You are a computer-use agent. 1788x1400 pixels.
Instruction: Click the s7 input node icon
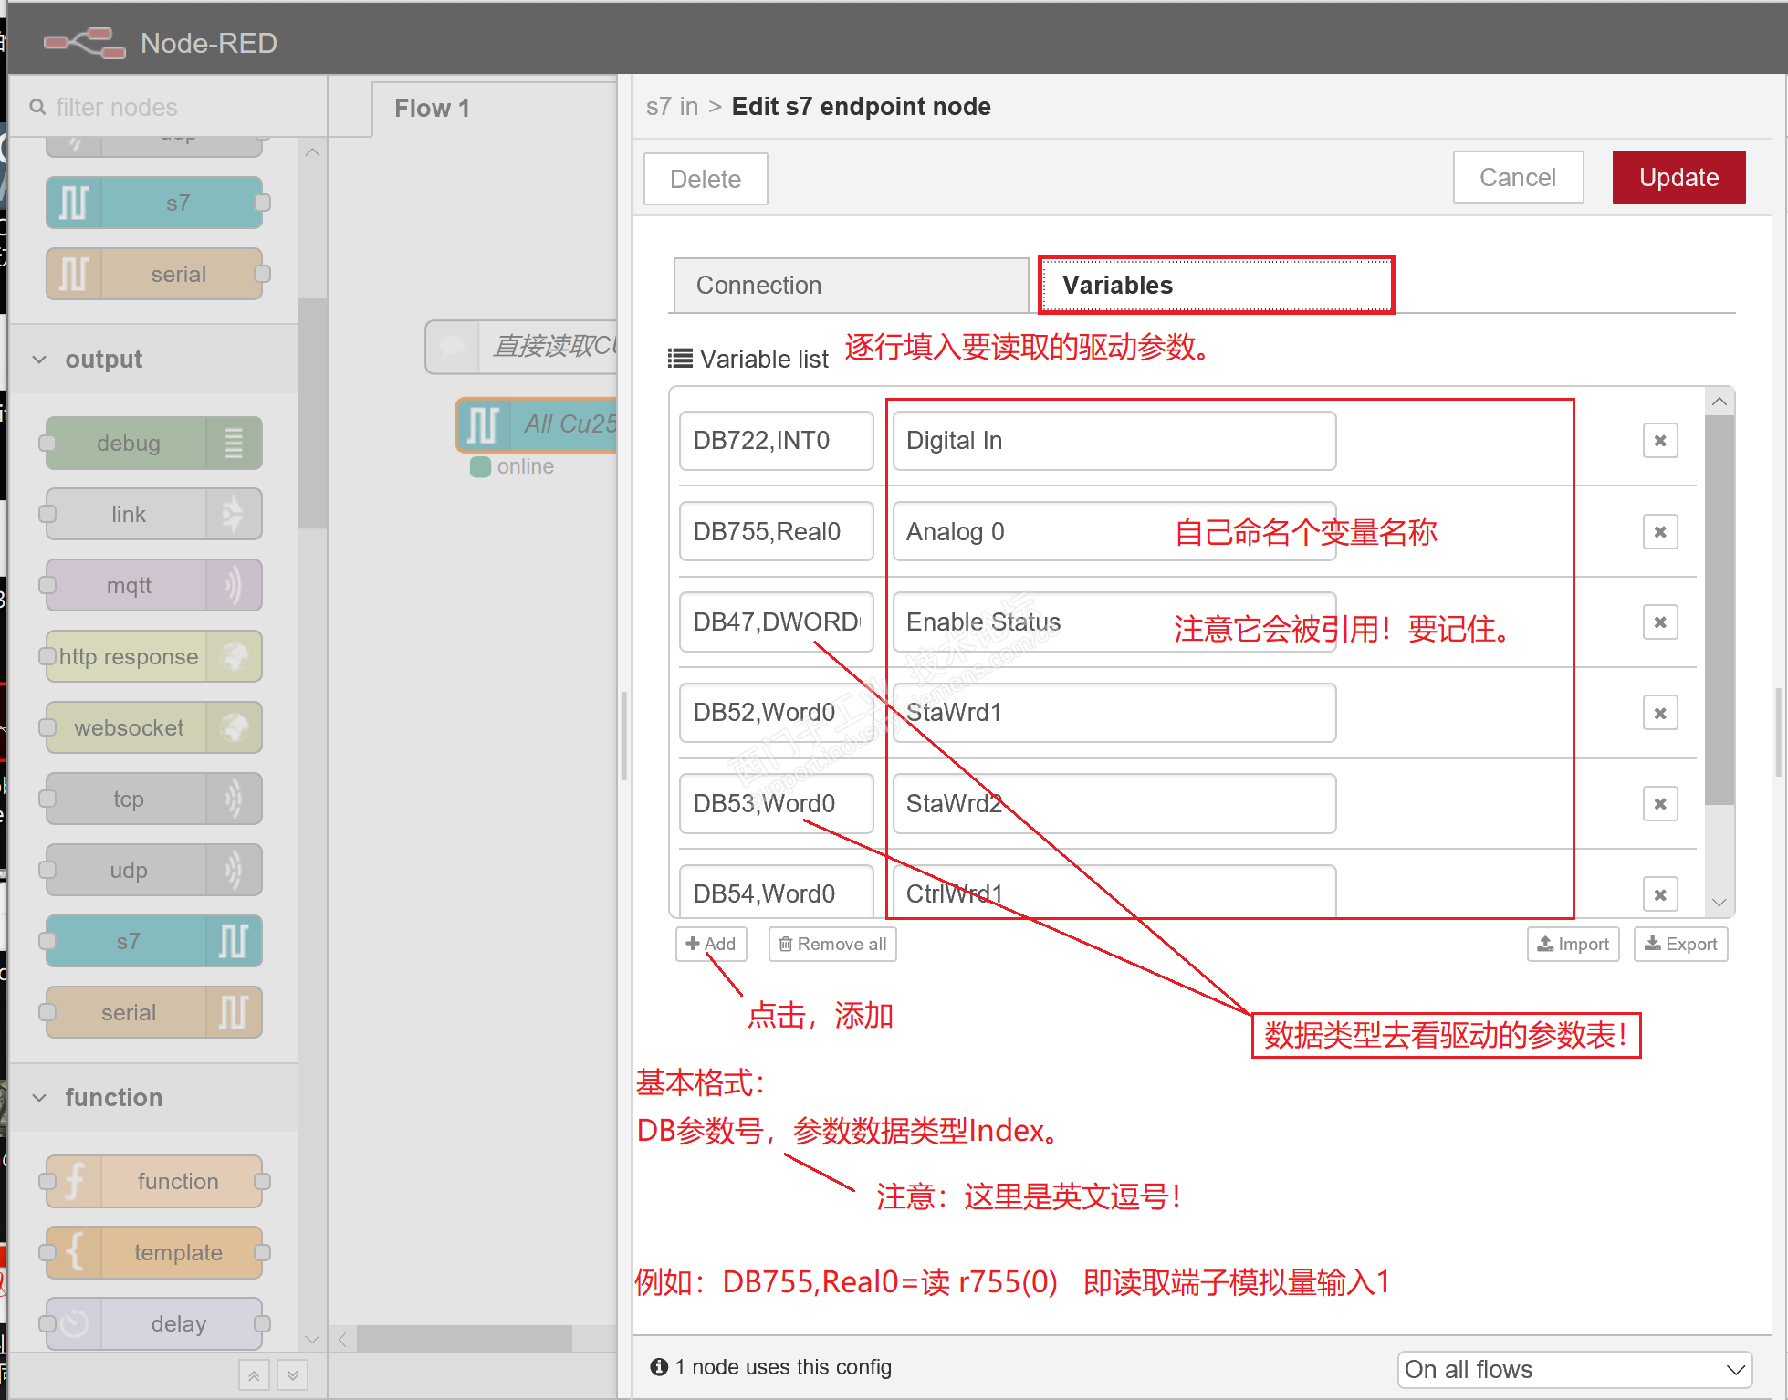[74, 203]
